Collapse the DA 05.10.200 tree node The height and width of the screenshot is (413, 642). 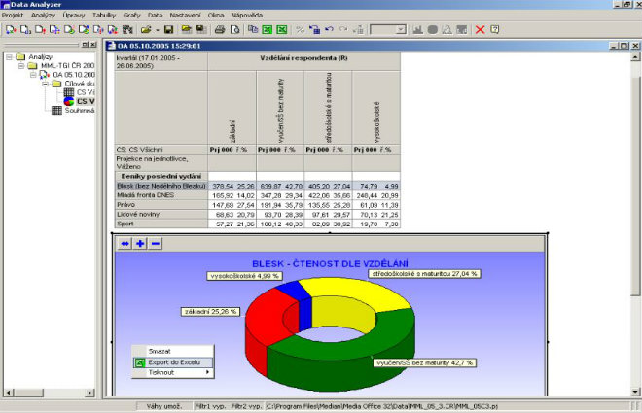pyautogui.click(x=34, y=75)
